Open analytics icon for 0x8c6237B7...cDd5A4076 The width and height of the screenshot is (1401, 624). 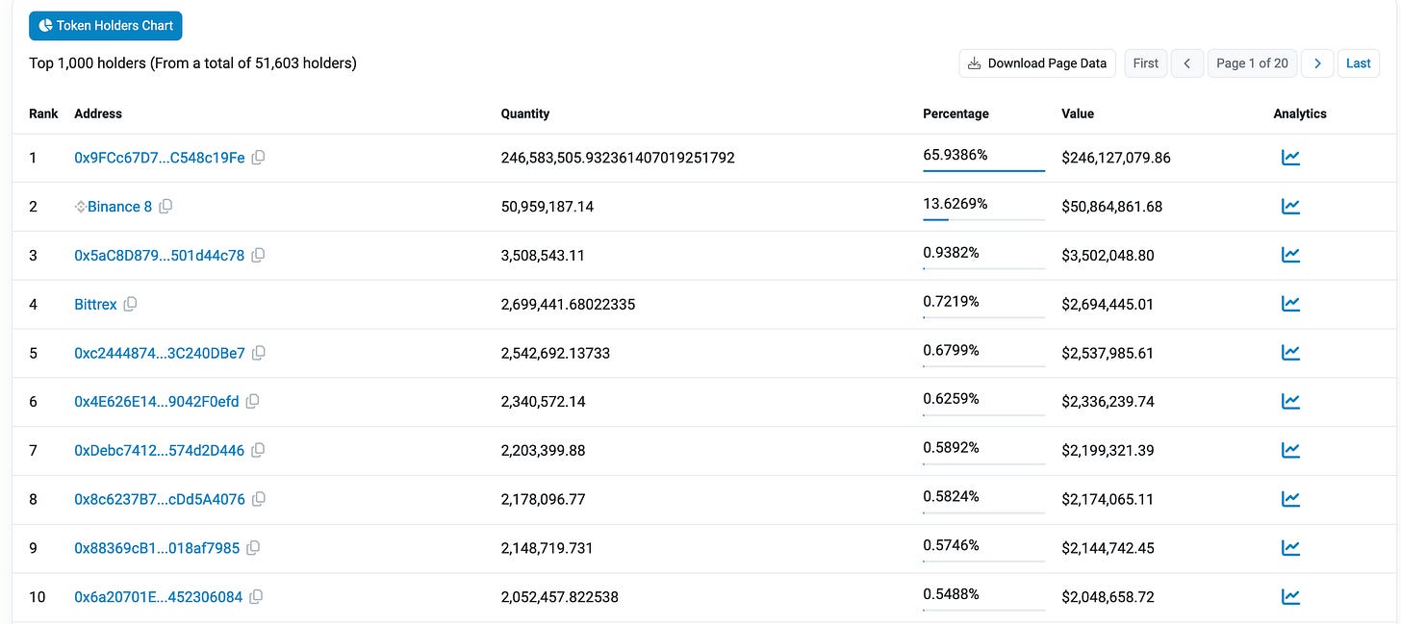click(1290, 499)
